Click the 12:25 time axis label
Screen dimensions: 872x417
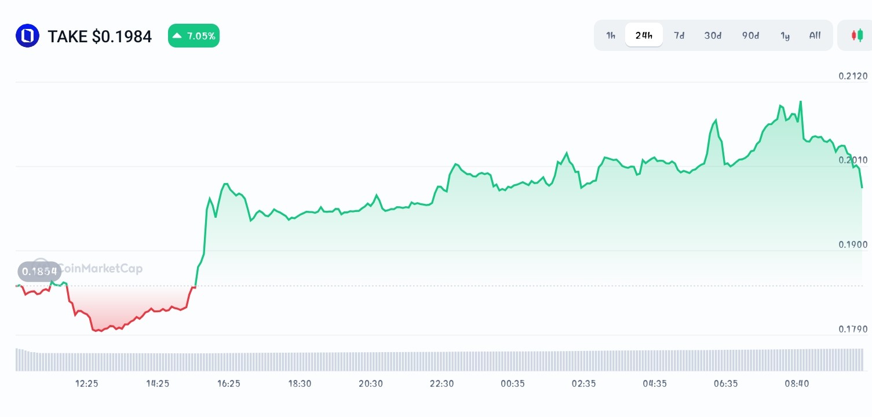coord(86,383)
